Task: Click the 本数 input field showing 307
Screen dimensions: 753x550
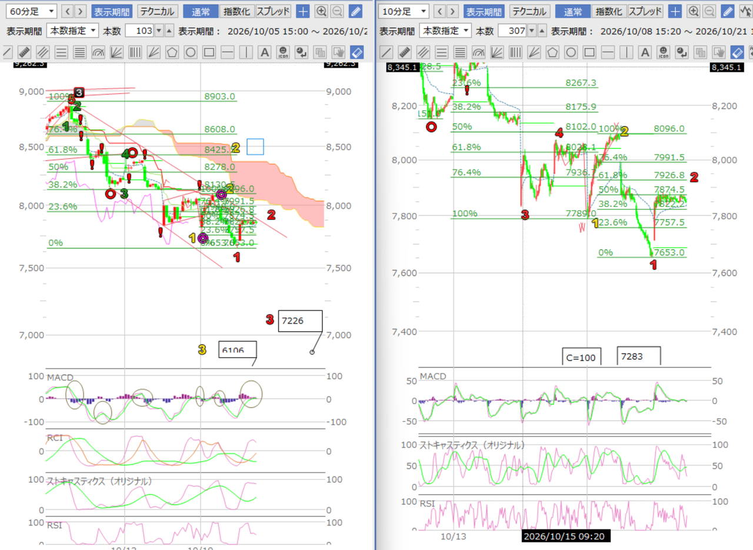Action: pos(512,31)
